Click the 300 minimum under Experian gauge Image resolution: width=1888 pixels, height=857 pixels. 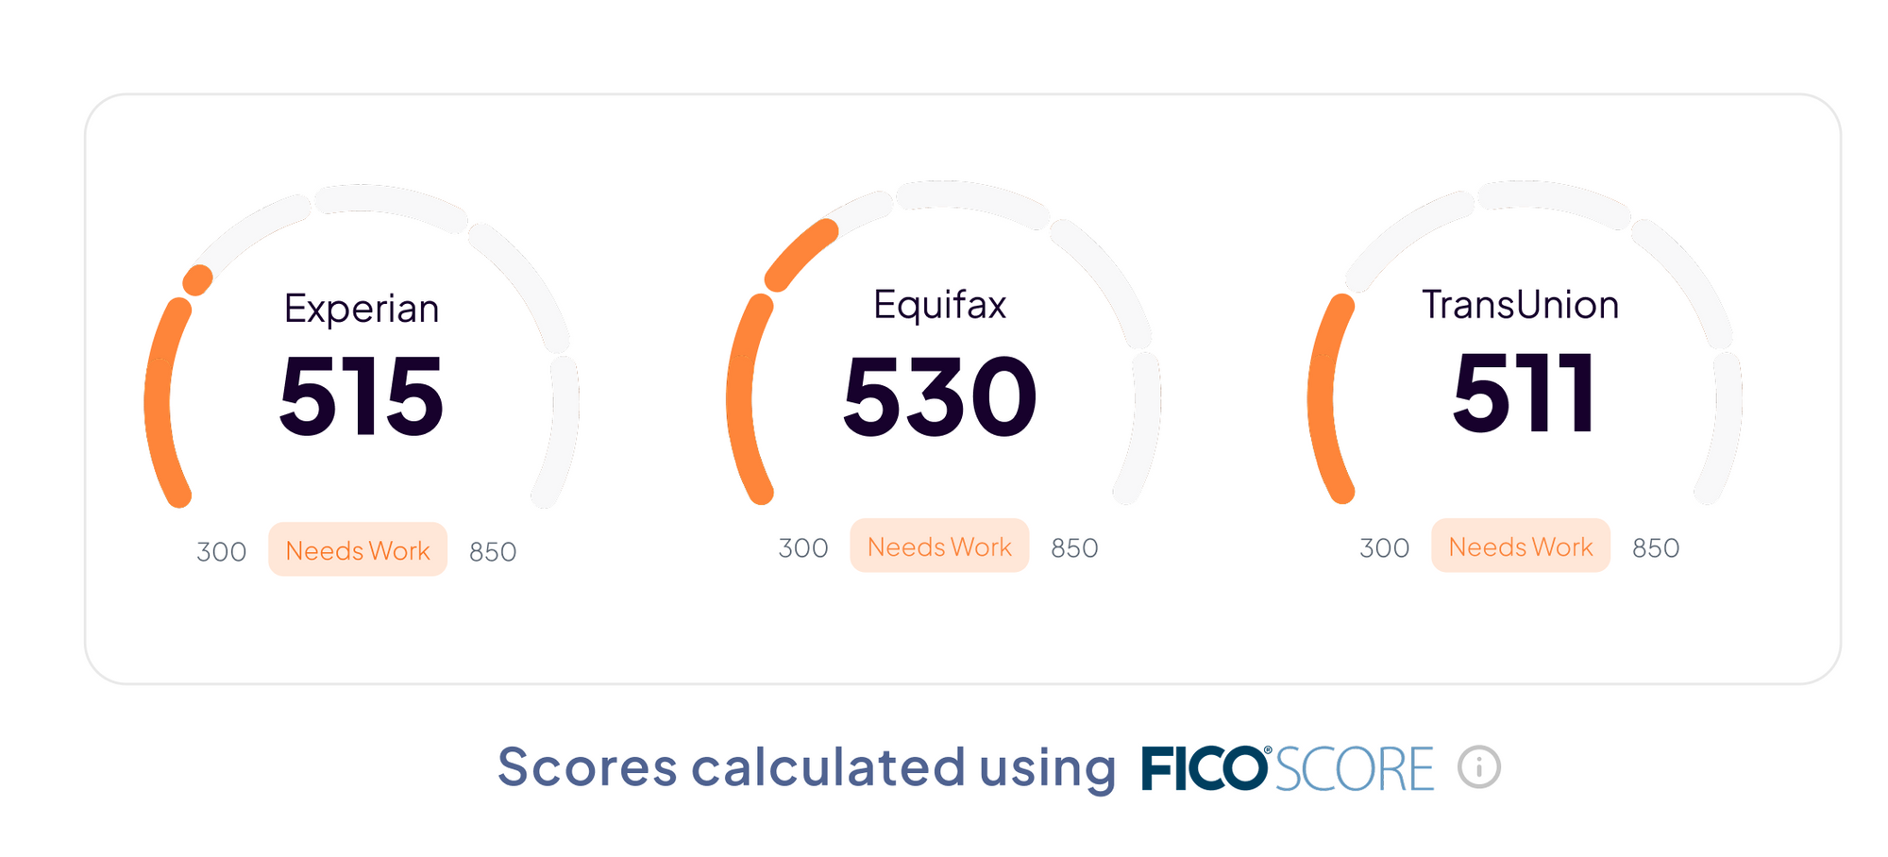click(222, 552)
